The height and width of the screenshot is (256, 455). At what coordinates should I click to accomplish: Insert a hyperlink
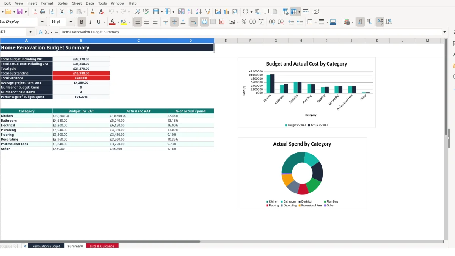[x=257, y=12]
